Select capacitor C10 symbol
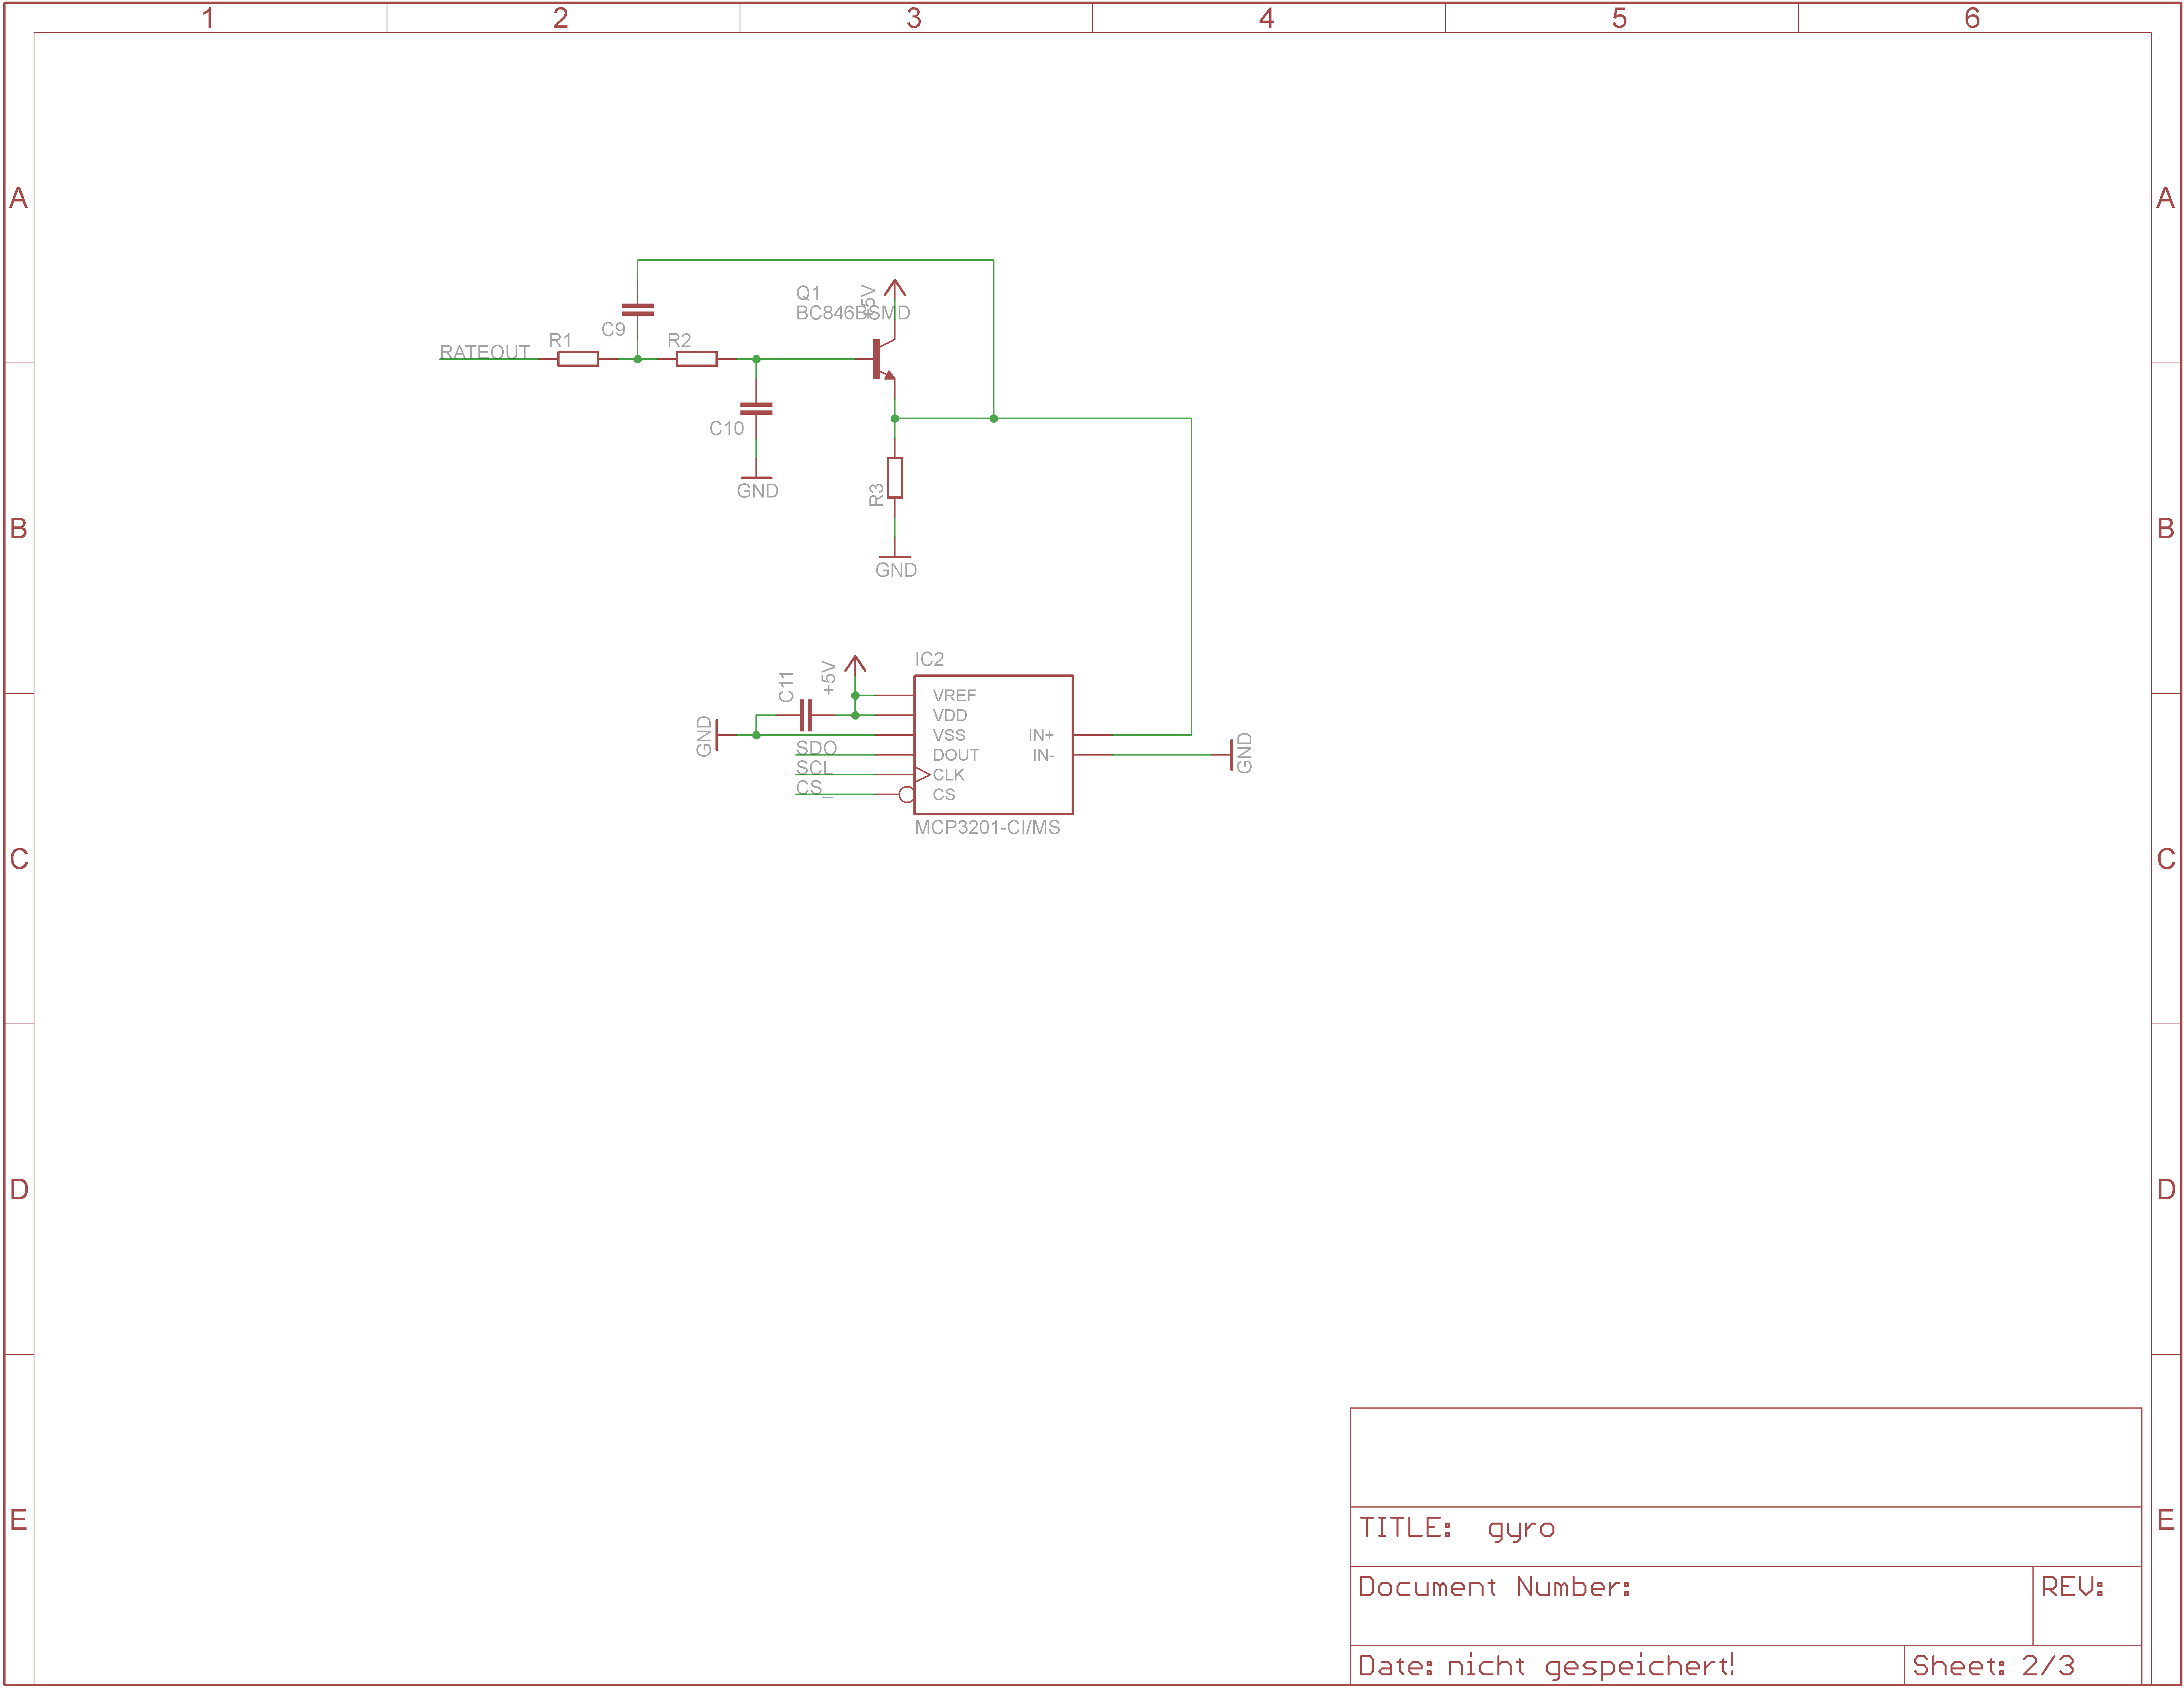The height and width of the screenshot is (1692, 2184). tap(756, 408)
